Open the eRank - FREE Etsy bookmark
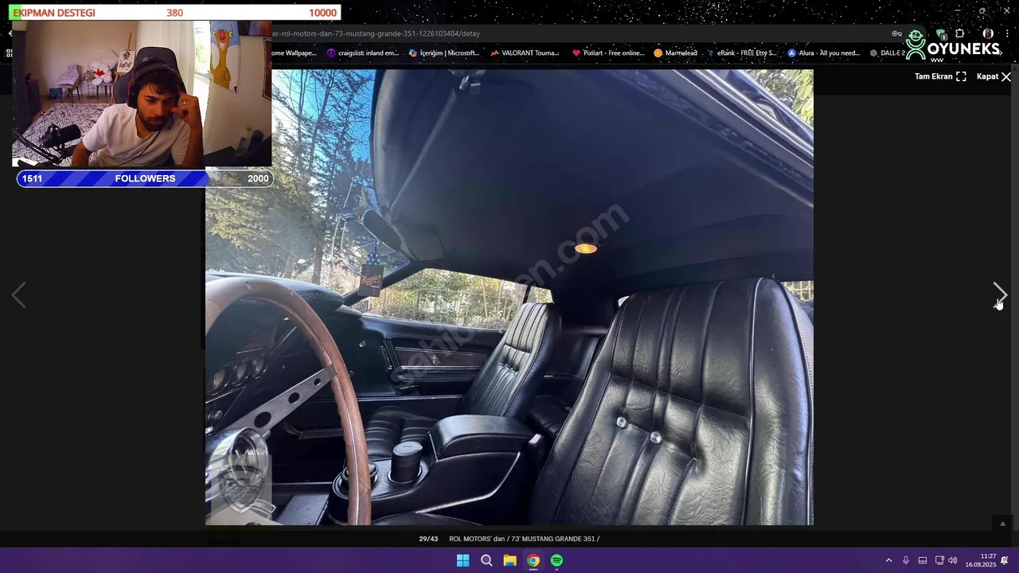1019x573 pixels. pos(741,53)
